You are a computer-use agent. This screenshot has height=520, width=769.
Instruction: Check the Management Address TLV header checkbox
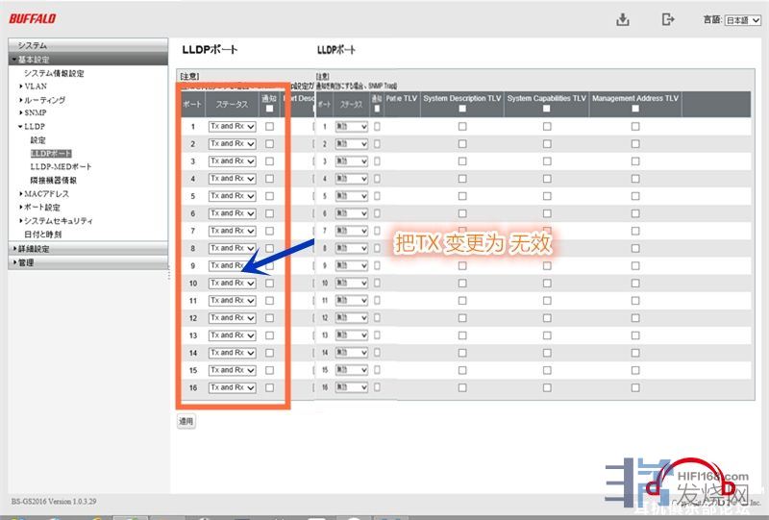634,109
